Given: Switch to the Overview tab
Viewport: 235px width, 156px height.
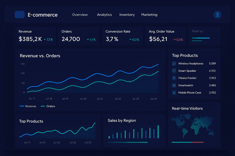Looking at the screenshot, I should 80,15.
